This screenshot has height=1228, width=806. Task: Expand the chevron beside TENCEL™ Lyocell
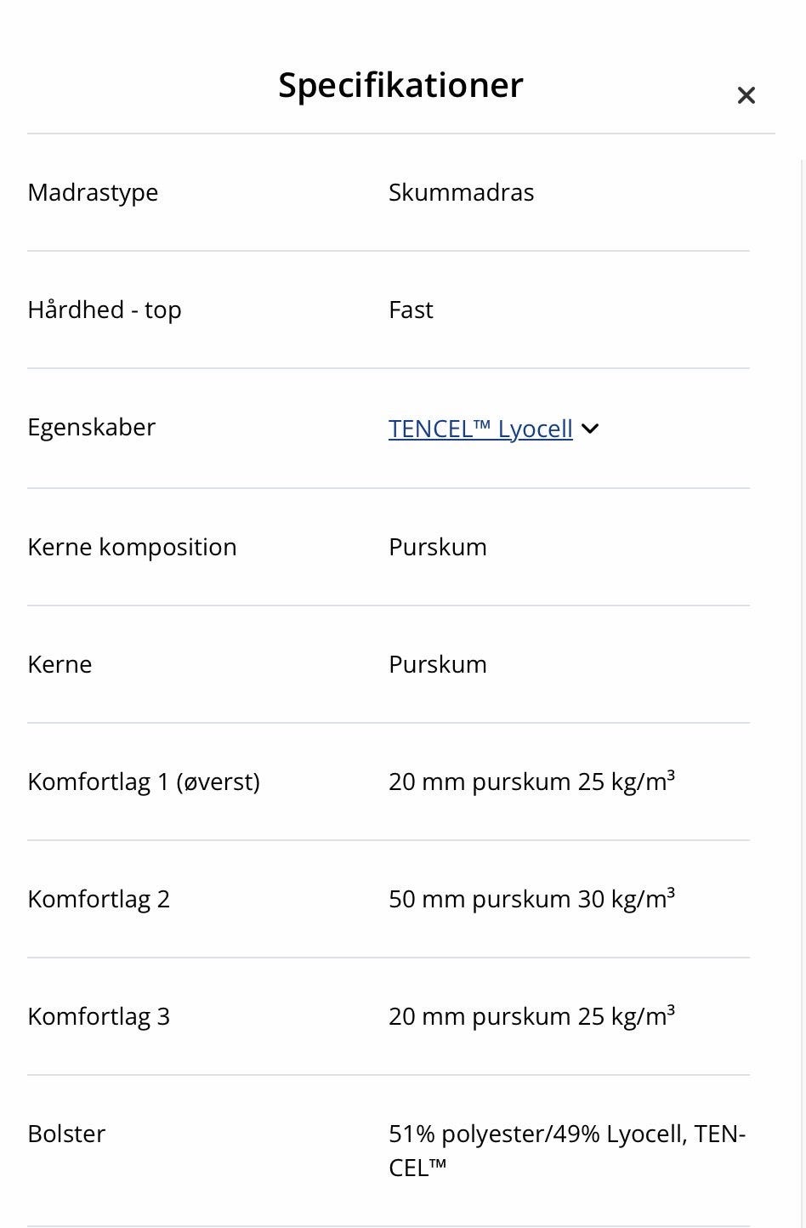coord(591,429)
